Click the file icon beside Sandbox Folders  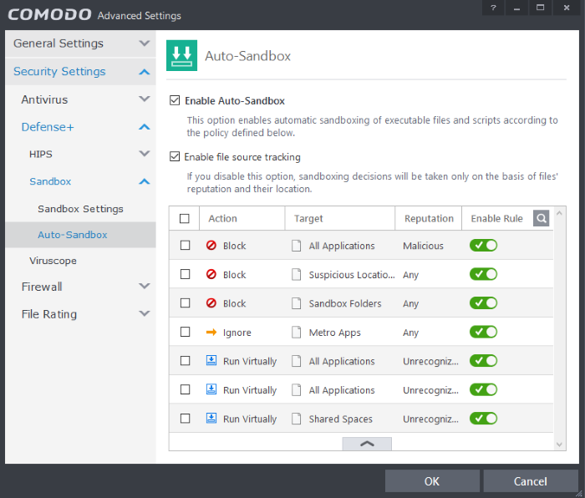(x=296, y=303)
